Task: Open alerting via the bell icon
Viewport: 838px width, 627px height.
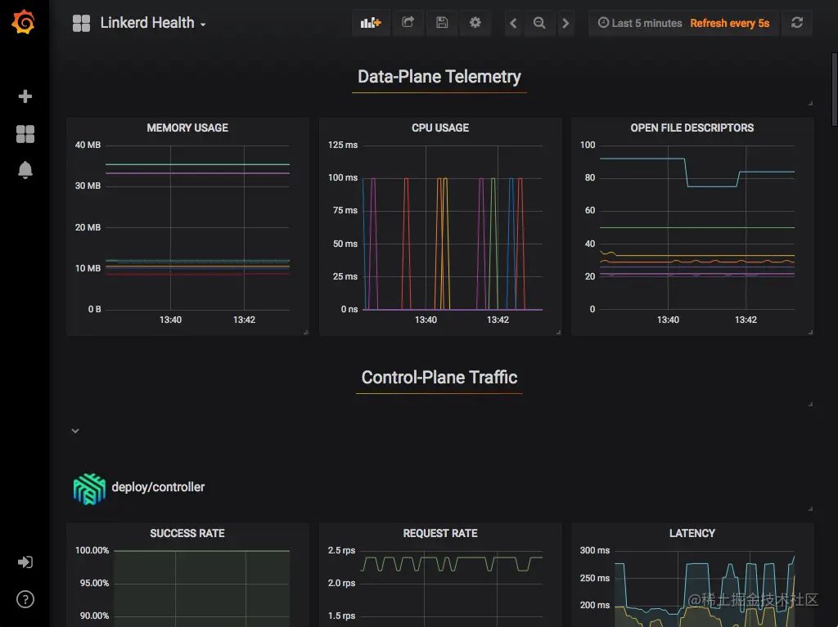Action: point(25,171)
